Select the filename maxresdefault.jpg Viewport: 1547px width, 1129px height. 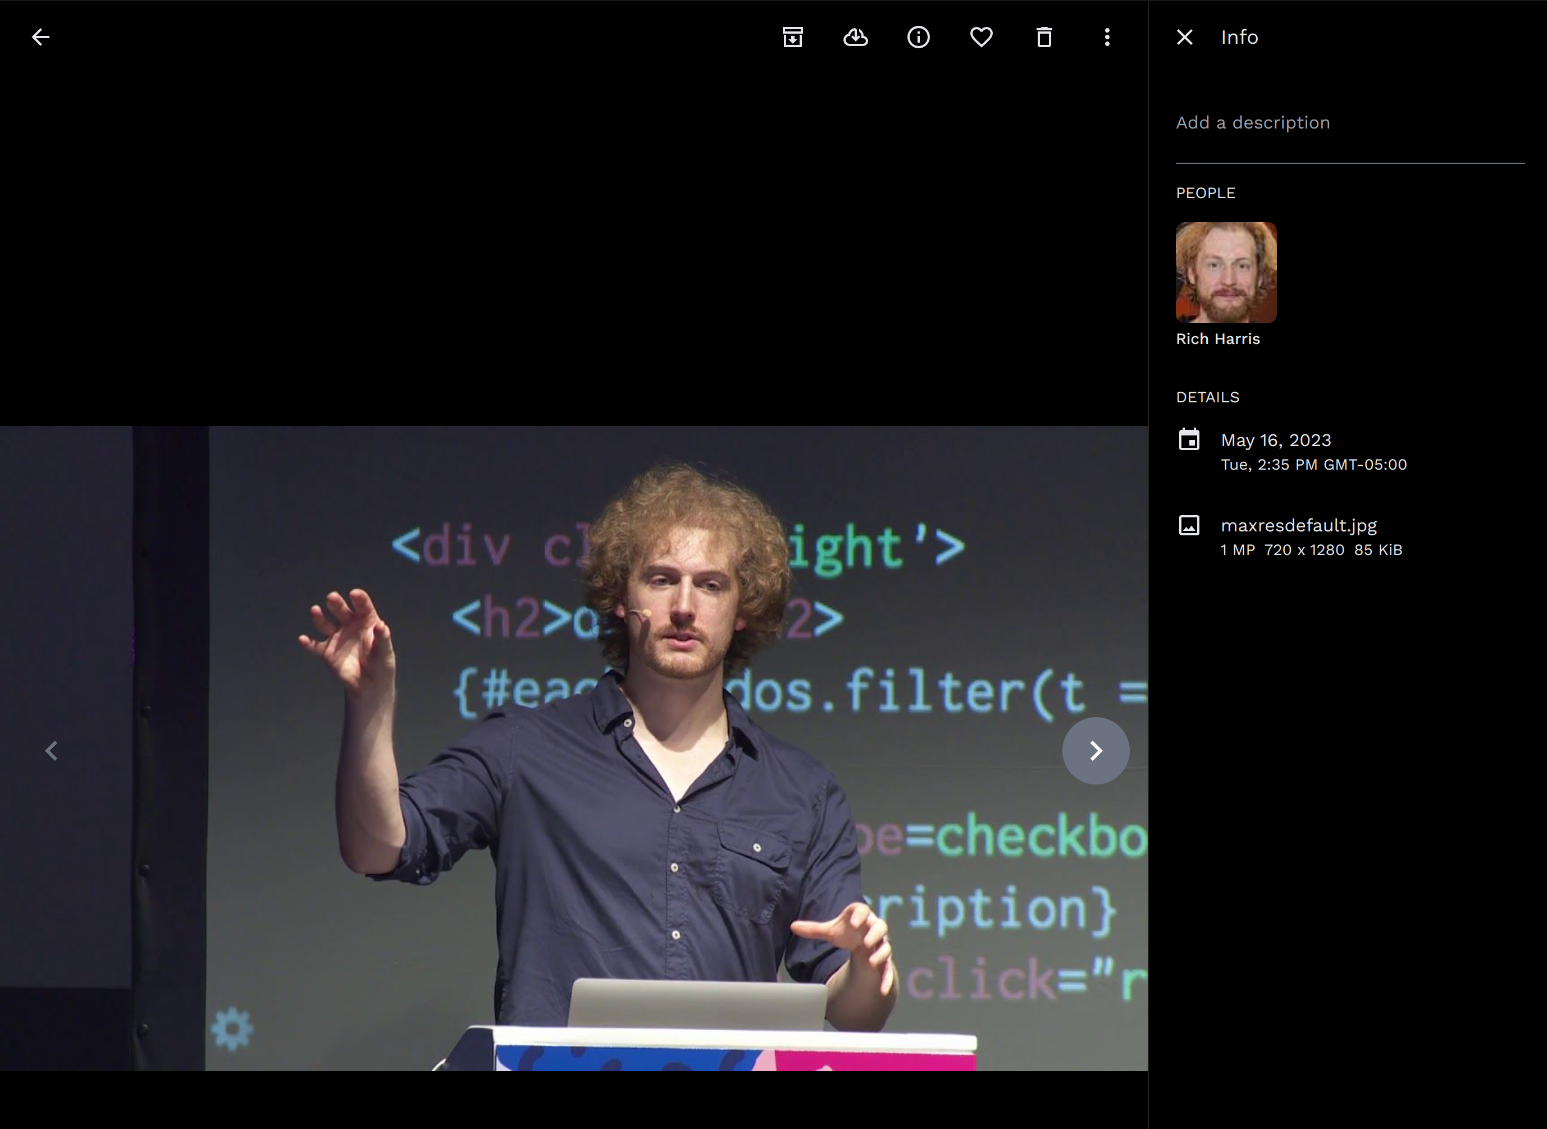(1298, 525)
